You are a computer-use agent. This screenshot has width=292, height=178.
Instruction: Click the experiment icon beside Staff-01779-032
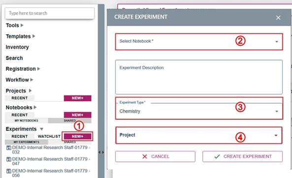9,148
